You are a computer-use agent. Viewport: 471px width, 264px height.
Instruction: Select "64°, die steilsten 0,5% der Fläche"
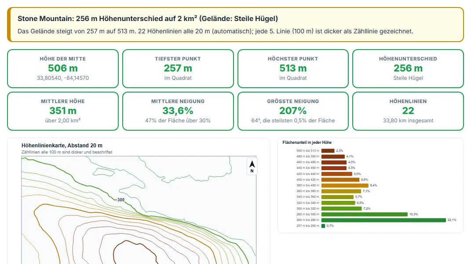[293, 121]
